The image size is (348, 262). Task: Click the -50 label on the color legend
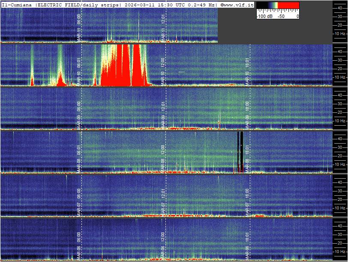click(x=281, y=16)
